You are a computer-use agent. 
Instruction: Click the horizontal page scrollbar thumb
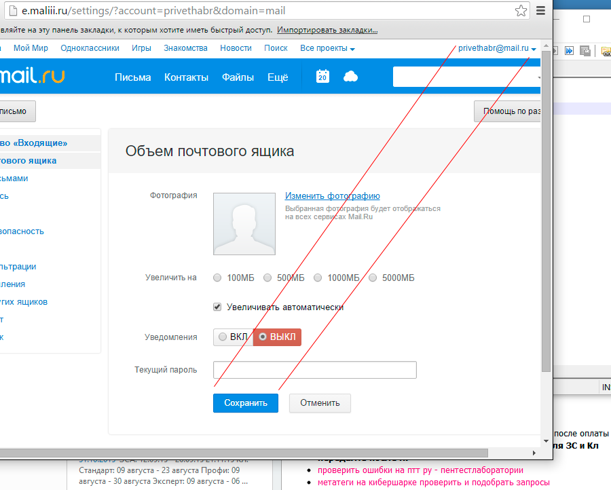pos(244,453)
